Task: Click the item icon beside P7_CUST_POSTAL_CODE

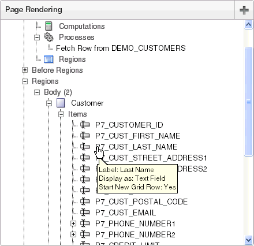Action: coord(85,202)
